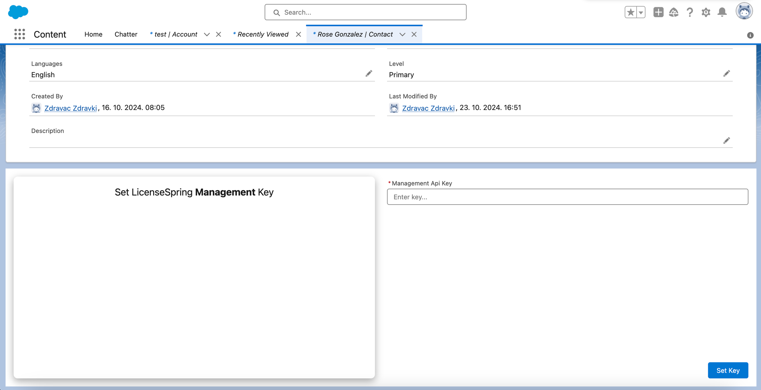
Task: Expand the Rose Gonzalez tab dropdown
Action: point(402,34)
